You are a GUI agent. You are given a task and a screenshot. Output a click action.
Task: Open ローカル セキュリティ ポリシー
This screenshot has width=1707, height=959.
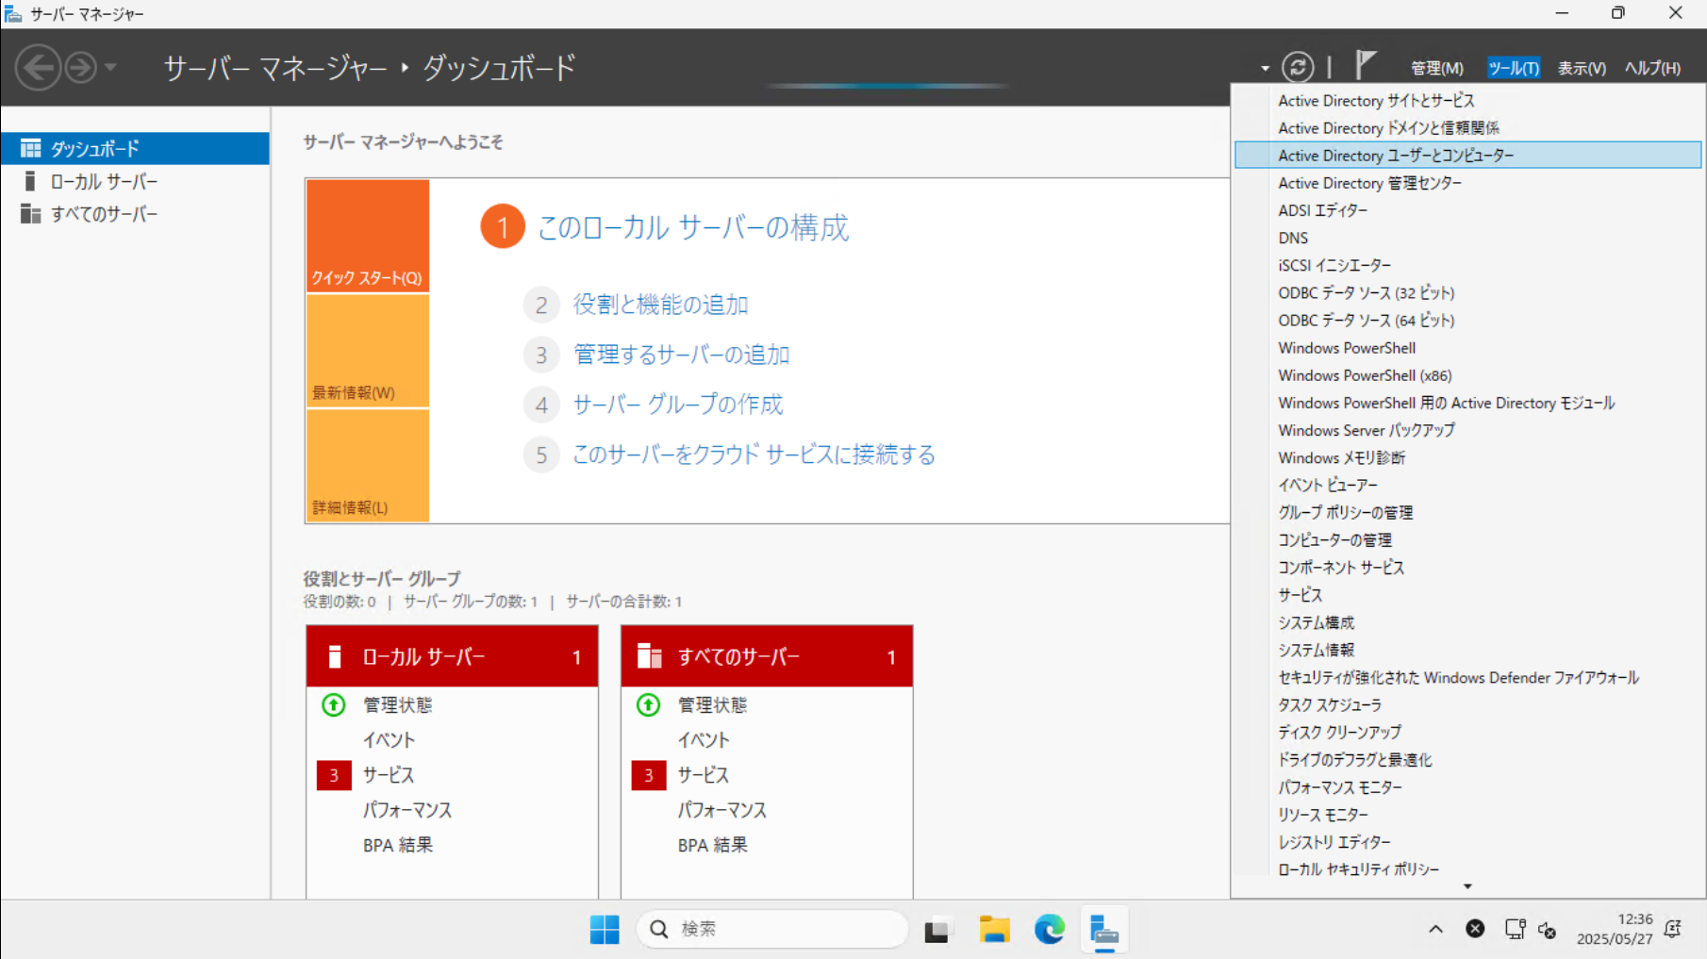[x=1468, y=869]
